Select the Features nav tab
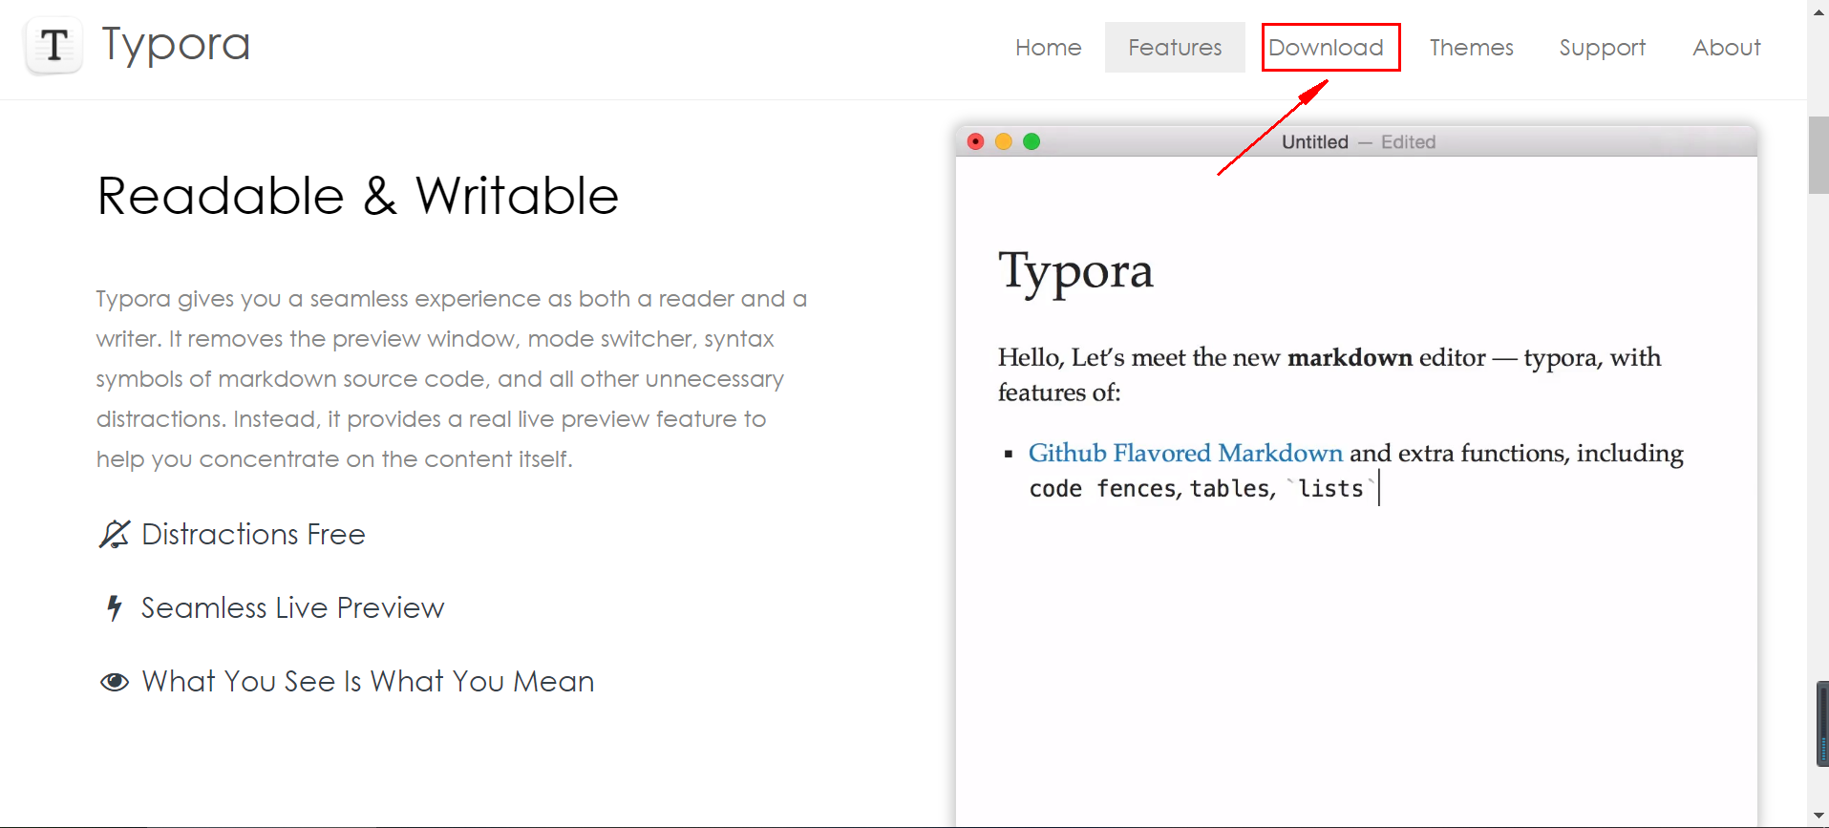 click(x=1175, y=48)
